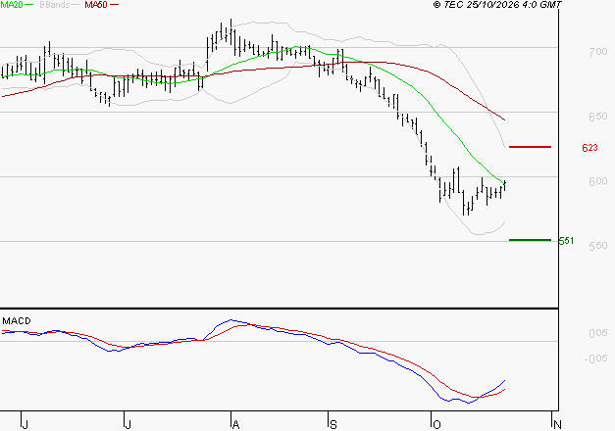
Task: Click the TEC copyright date stamp
Action: pos(497,5)
